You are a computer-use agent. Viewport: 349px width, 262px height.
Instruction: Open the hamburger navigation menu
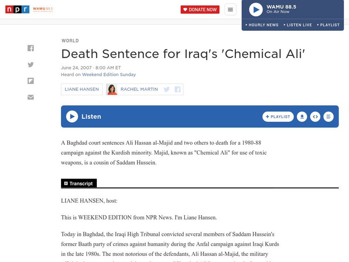tap(230, 10)
